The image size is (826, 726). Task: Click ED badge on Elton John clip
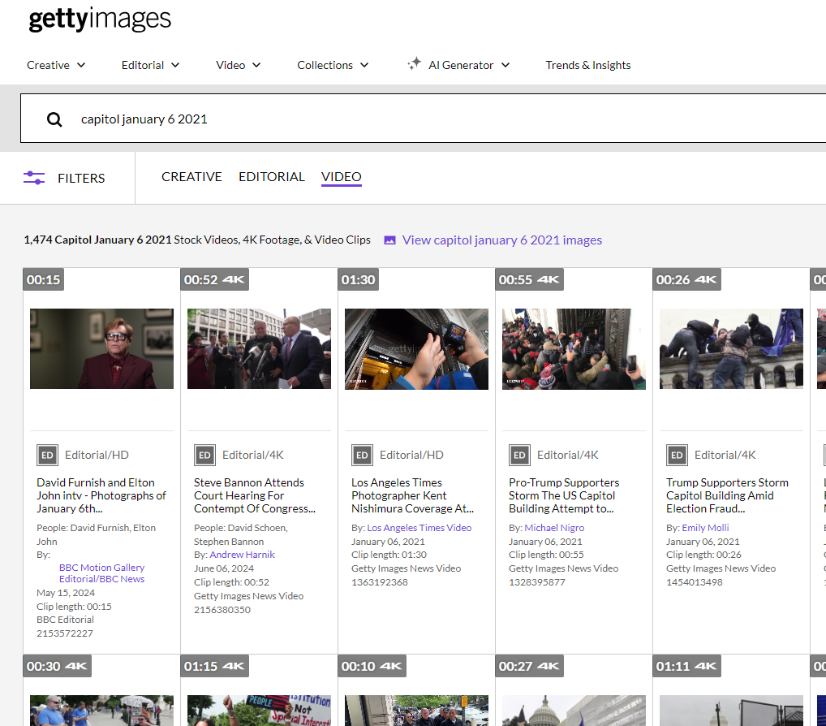[47, 455]
